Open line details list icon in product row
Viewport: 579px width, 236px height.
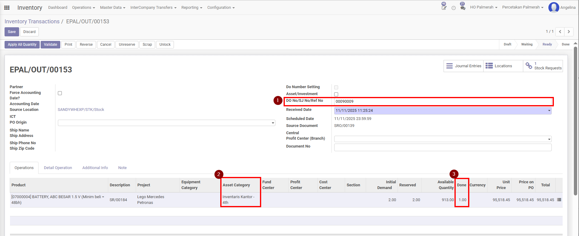(559, 200)
